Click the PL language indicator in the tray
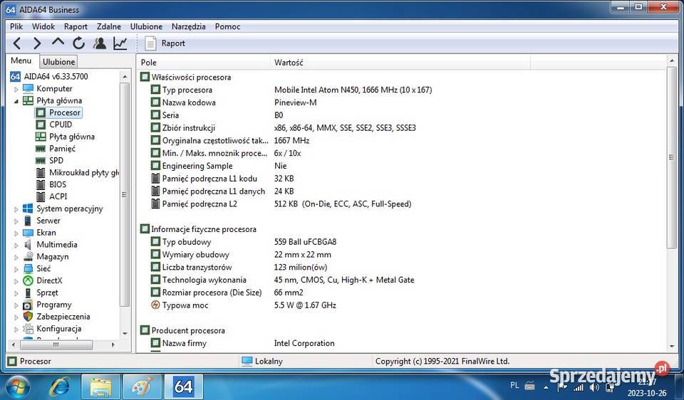684x400 pixels. (514, 385)
